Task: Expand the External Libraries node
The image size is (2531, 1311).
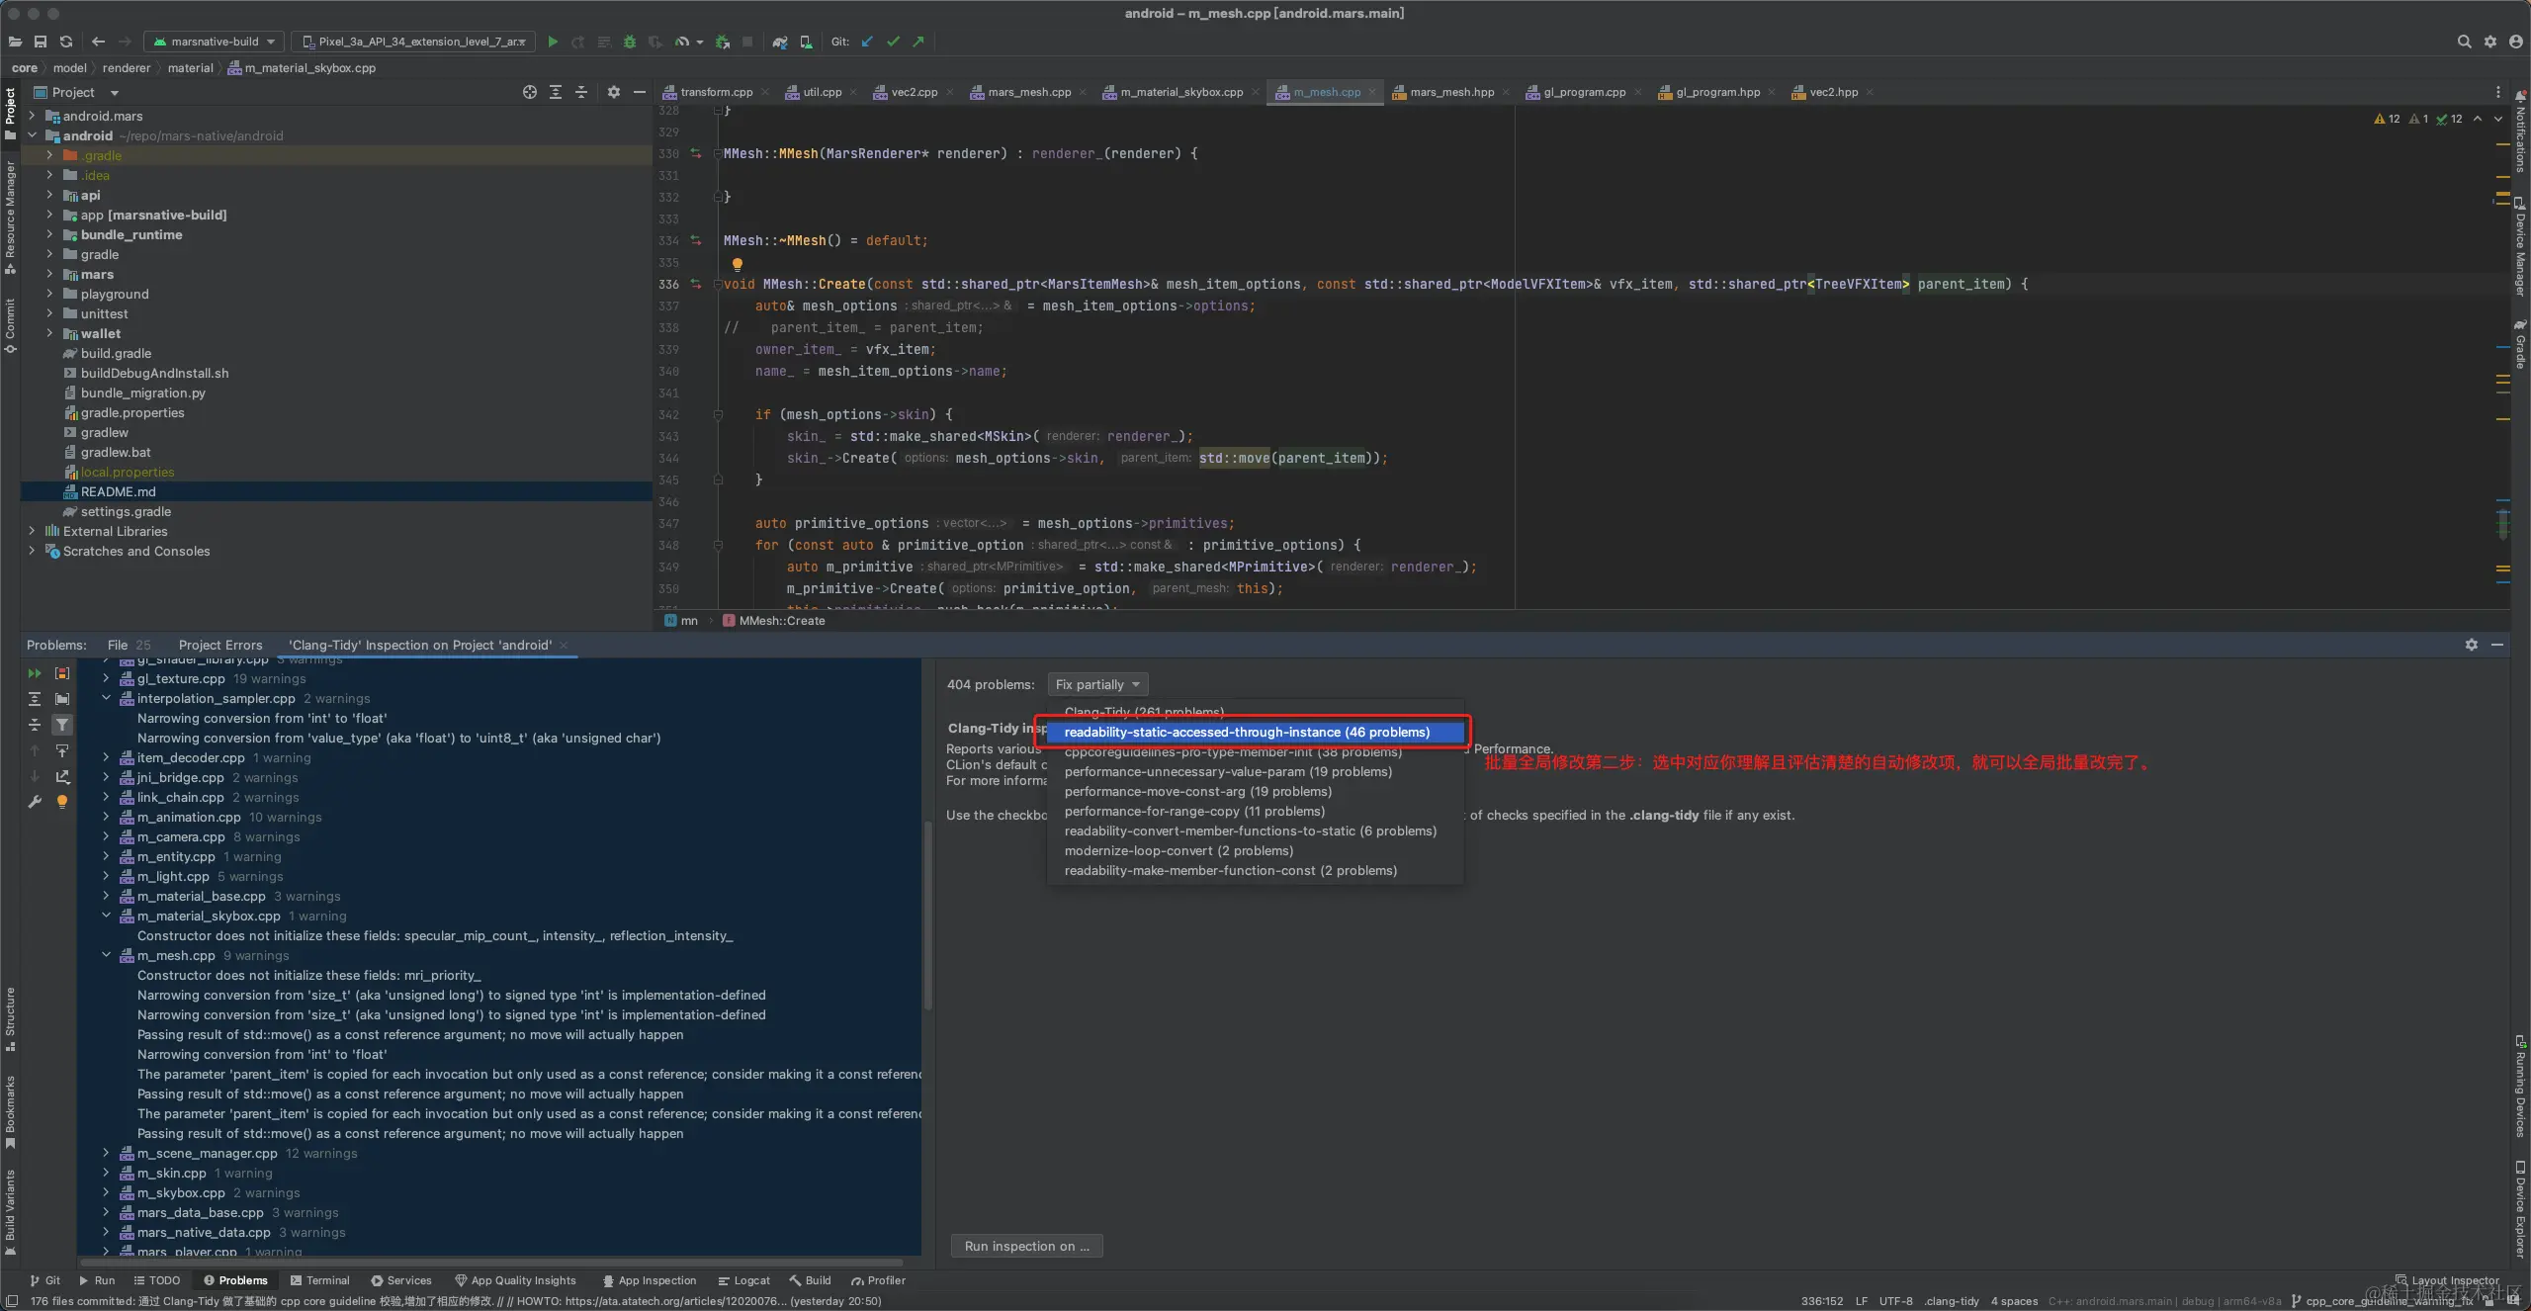Action: (32, 531)
